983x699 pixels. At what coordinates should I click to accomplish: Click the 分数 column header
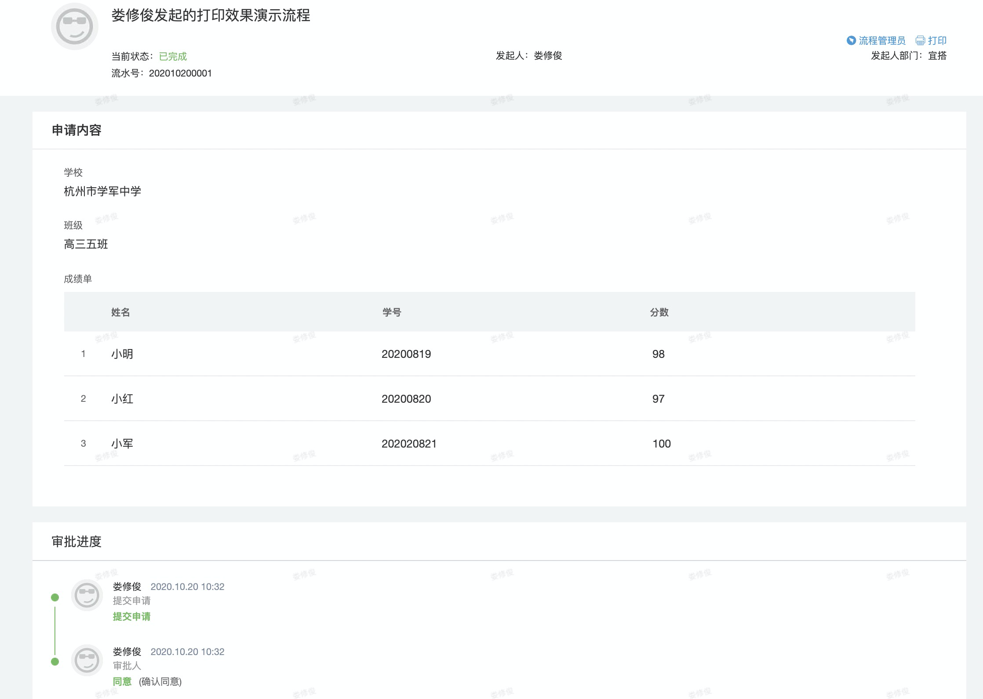[x=659, y=312]
